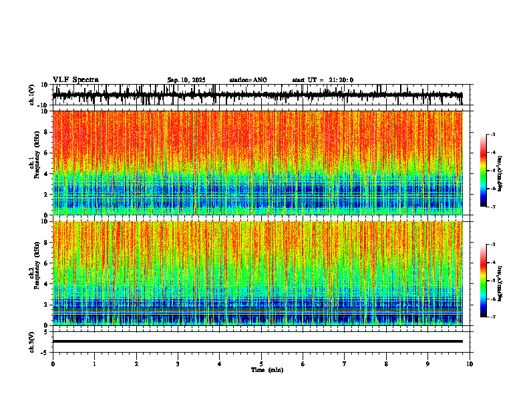Click the "ch.3(V)" axis label
This screenshot has width=529, height=408.
pos(32,343)
